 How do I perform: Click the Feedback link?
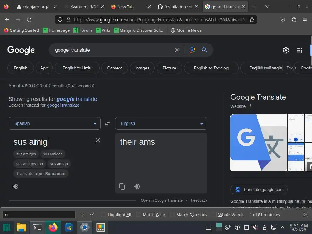tap(199, 200)
